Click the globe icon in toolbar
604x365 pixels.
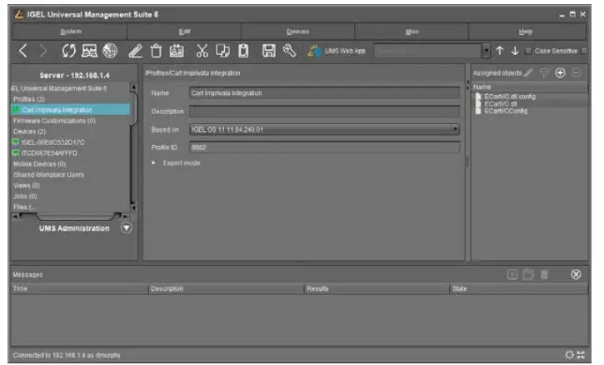click(110, 51)
